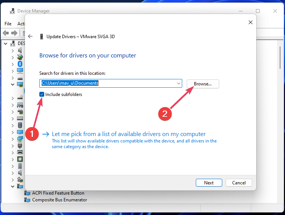This screenshot has height=215, width=285.
Task: Cancel the Update Drivers dialog
Action: (x=239, y=183)
